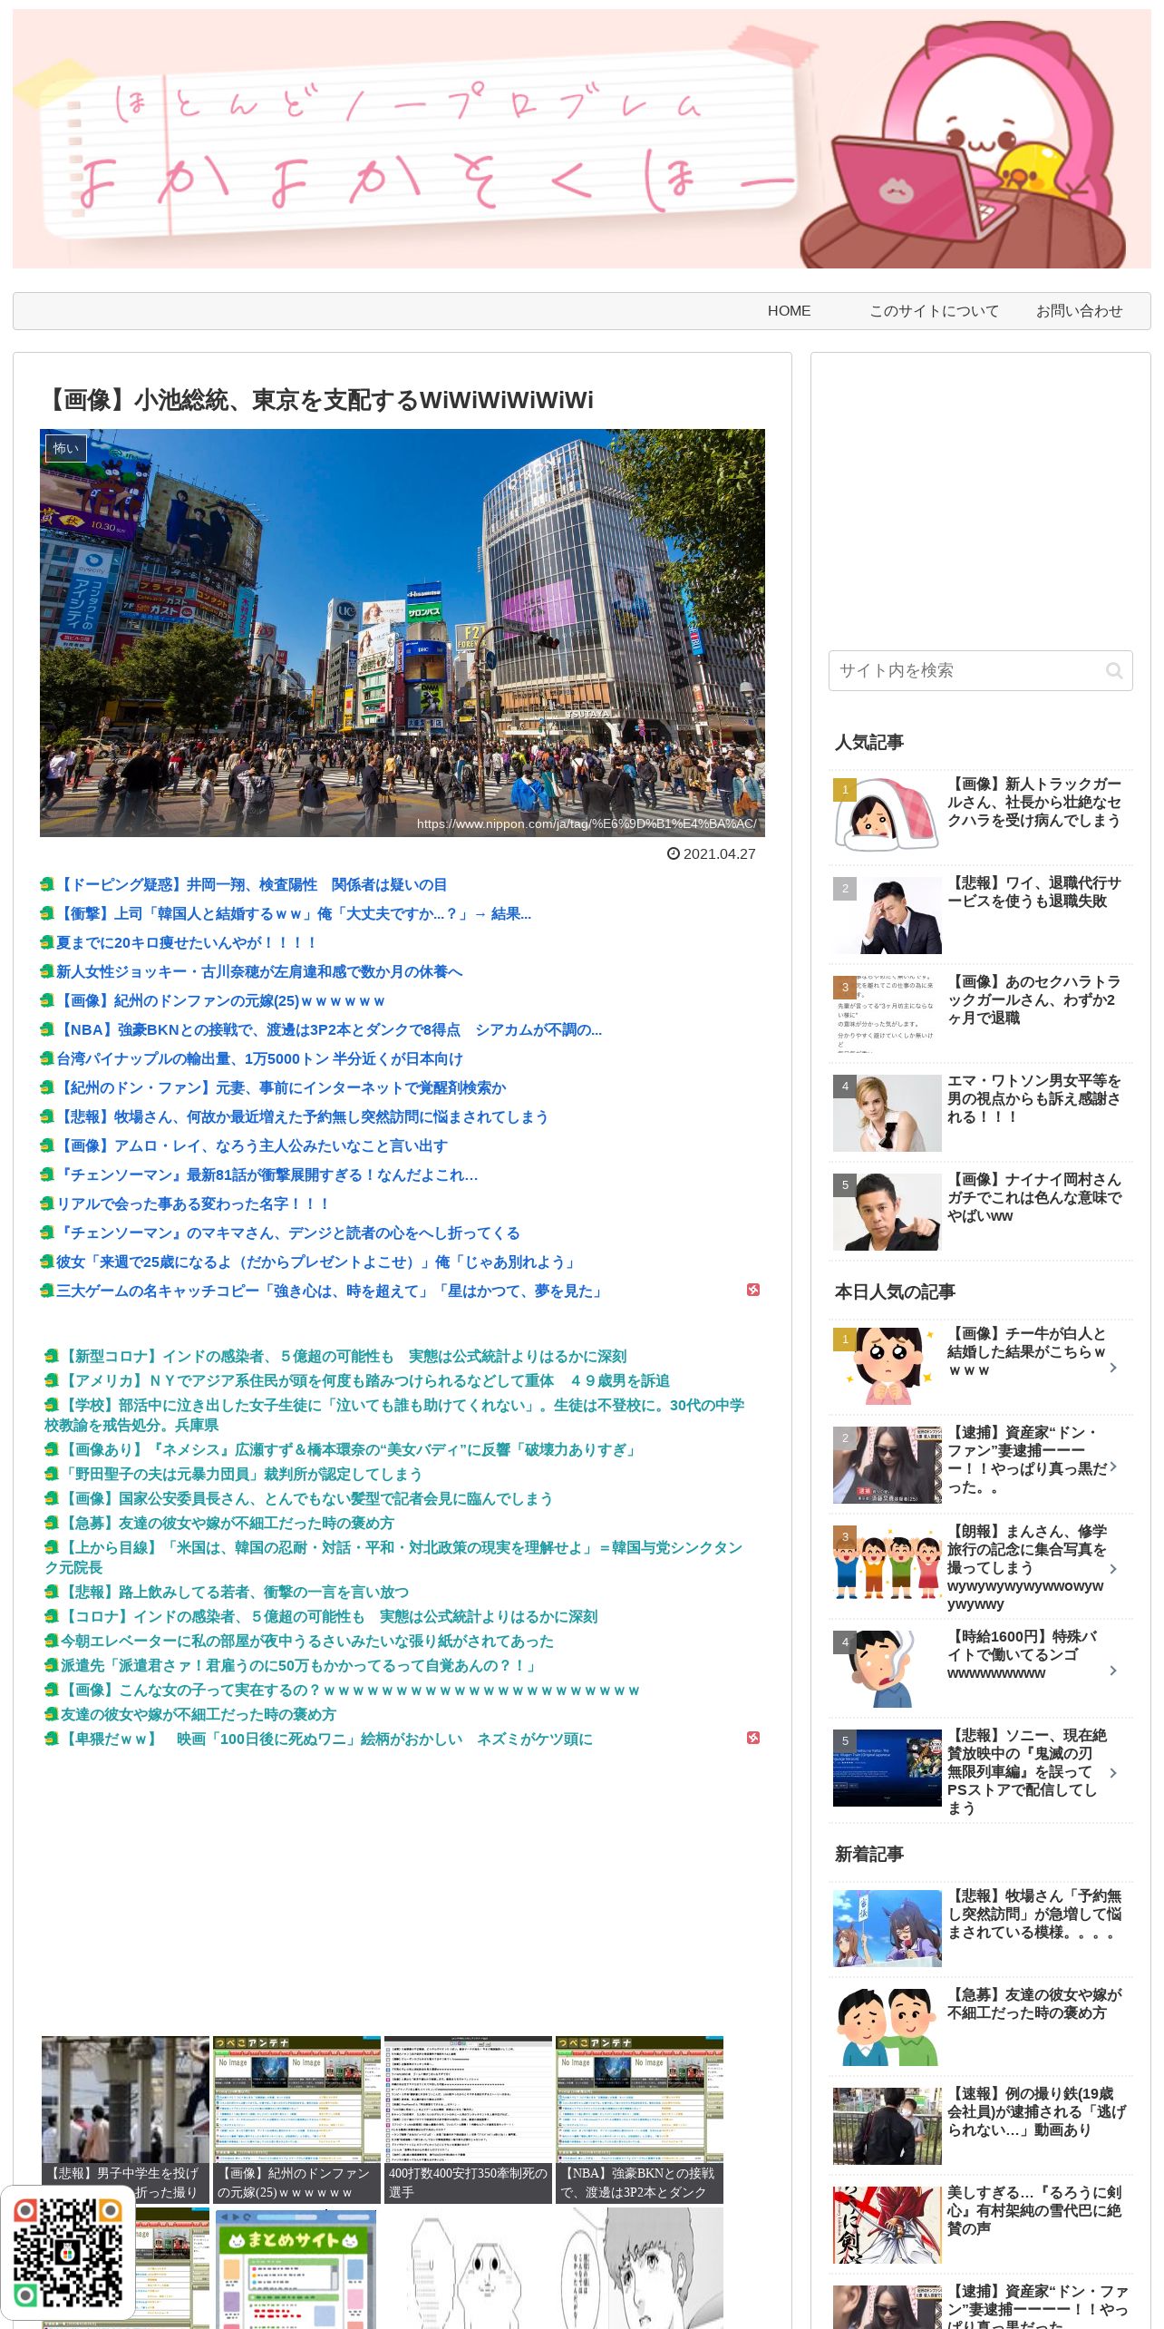Click the Shibuya crossing featured image
1164x2329 pixels.
(x=403, y=633)
